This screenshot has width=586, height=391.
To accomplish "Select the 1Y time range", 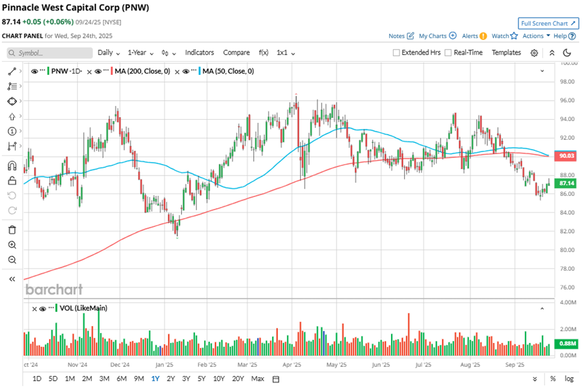I will coord(155,379).
